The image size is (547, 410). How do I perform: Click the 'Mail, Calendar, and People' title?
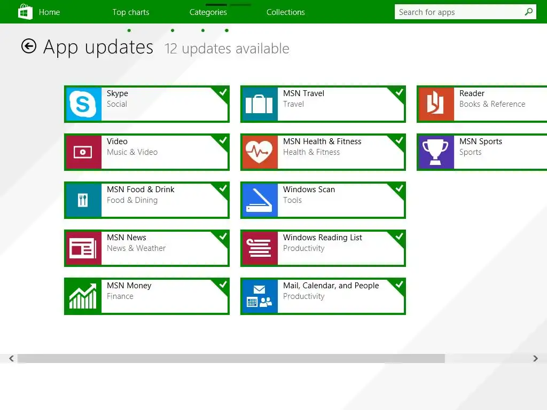click(331, 286)
